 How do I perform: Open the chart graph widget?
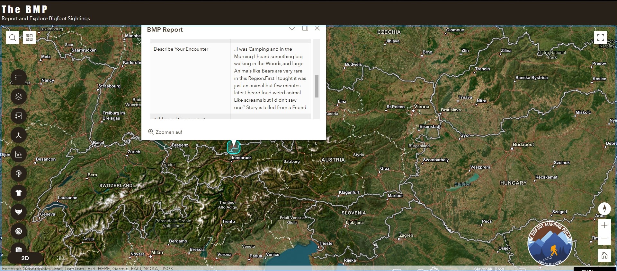point(19,154)
